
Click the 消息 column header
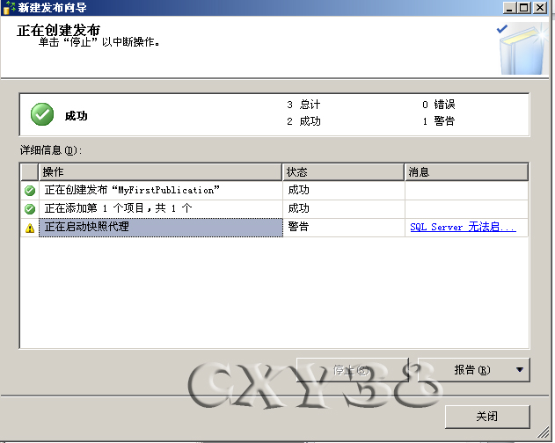pyautogui.click(x=466, y=172)
